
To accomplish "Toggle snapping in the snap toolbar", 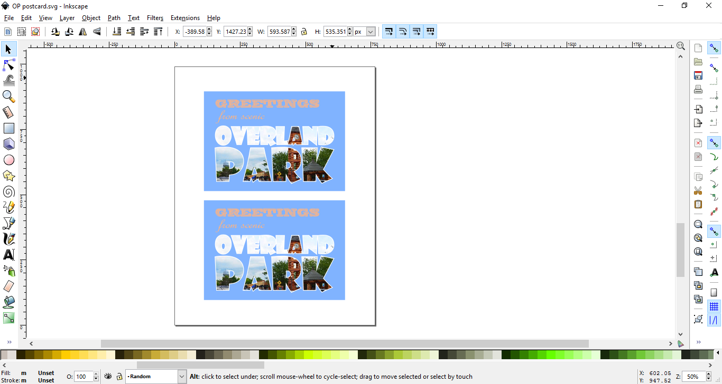I will [714, 47].
